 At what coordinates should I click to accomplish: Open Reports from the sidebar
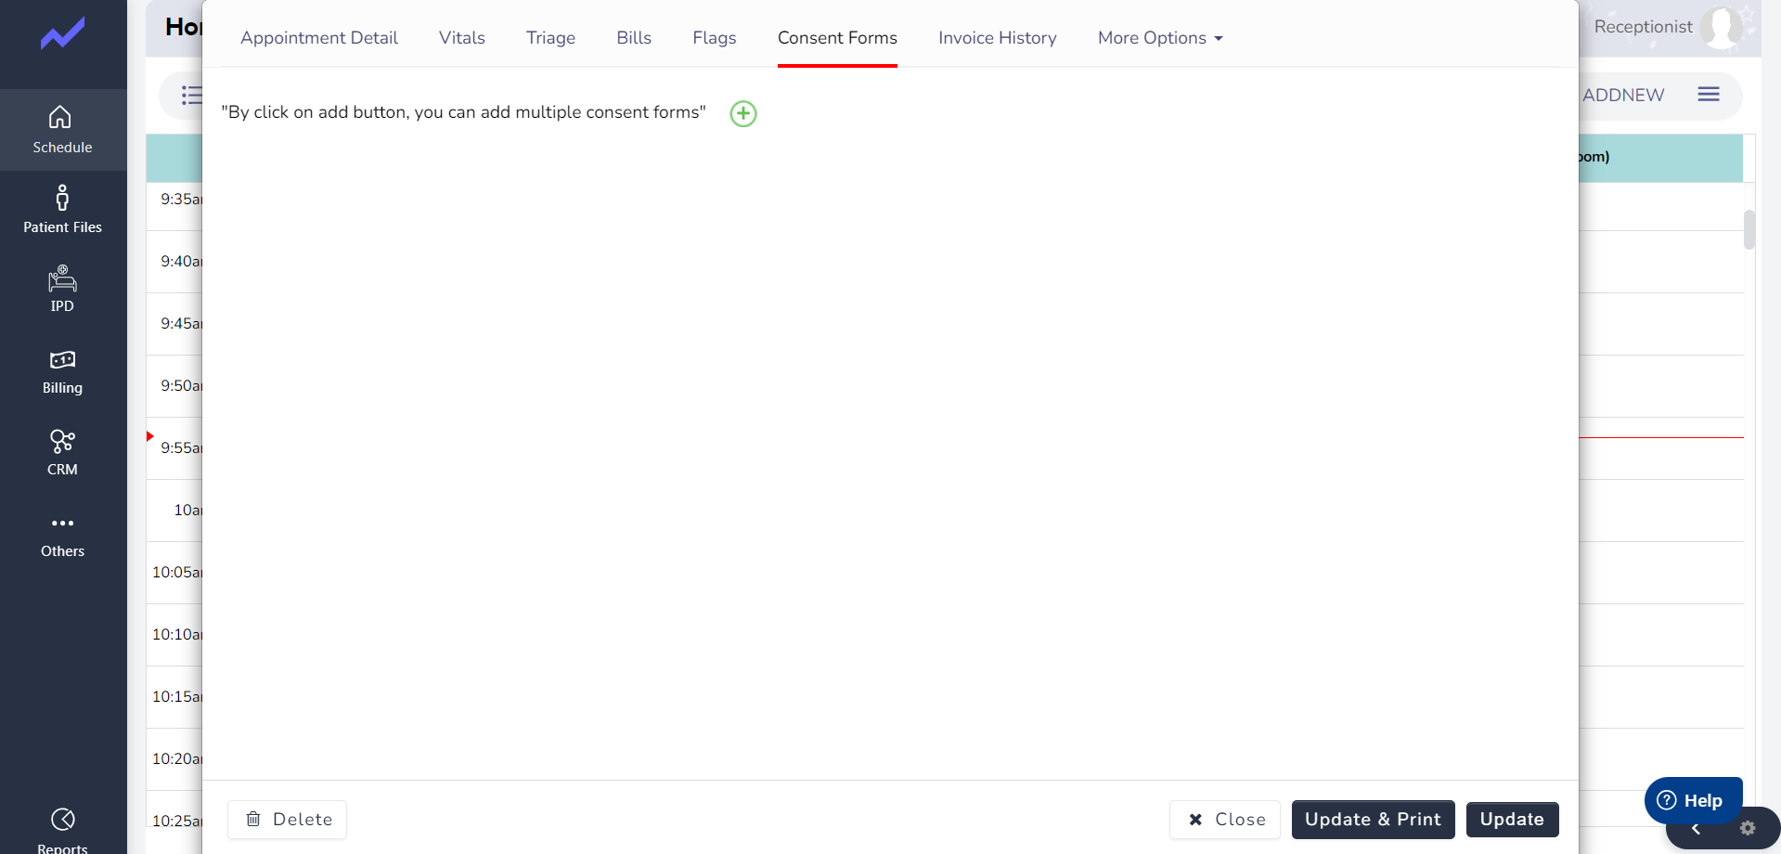pyautogui.click(x=62, y=831)
